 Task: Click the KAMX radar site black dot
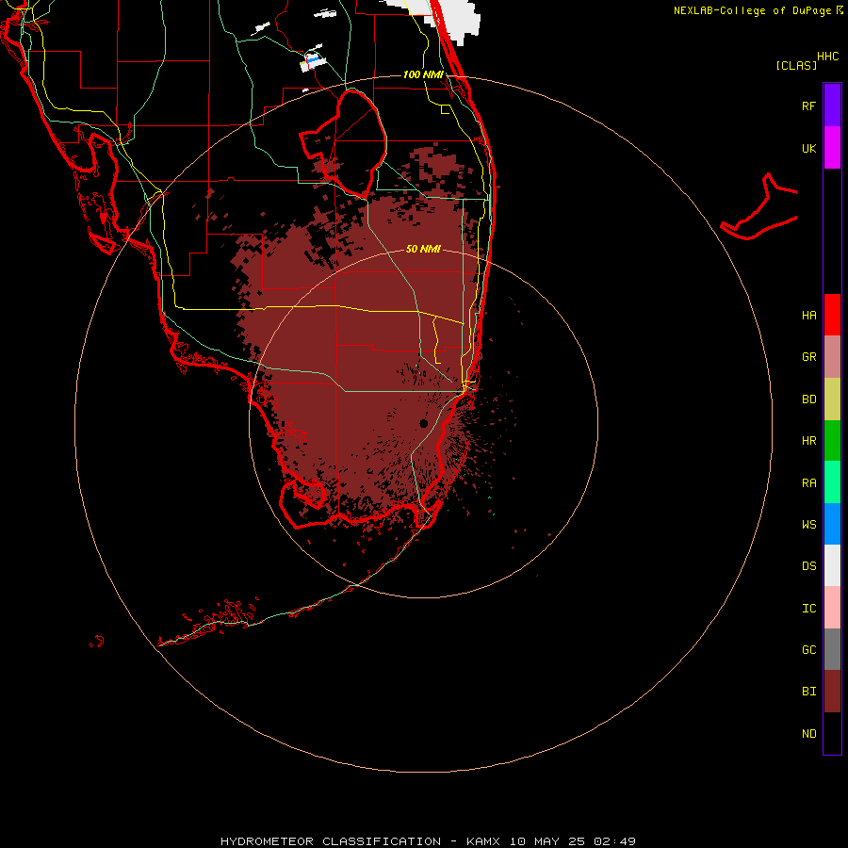tap(423, 423)
